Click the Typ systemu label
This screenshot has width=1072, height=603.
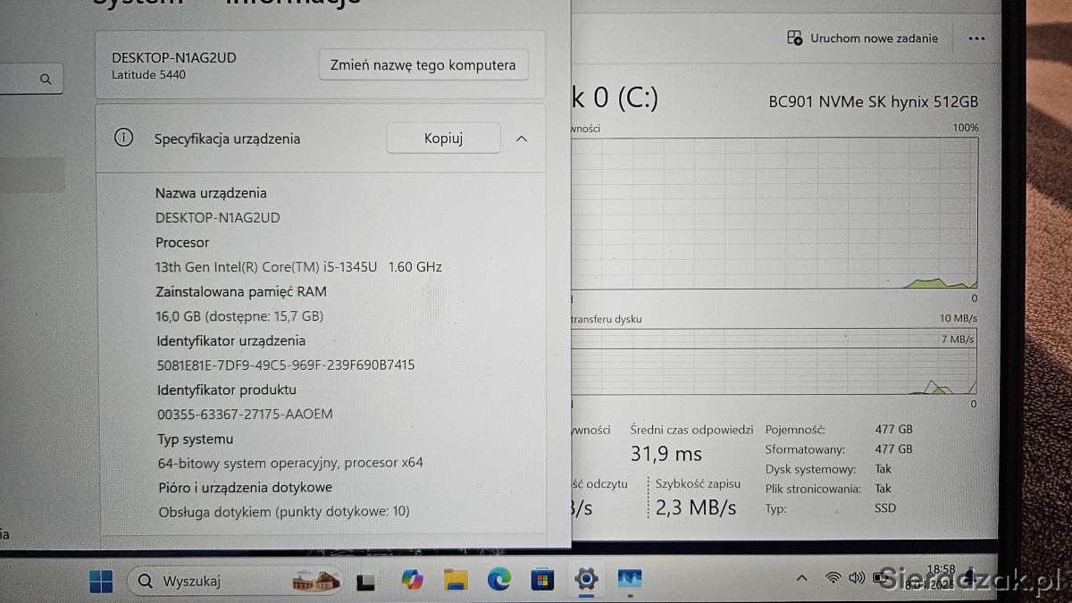pyautogui.click(x=195, y=439)
